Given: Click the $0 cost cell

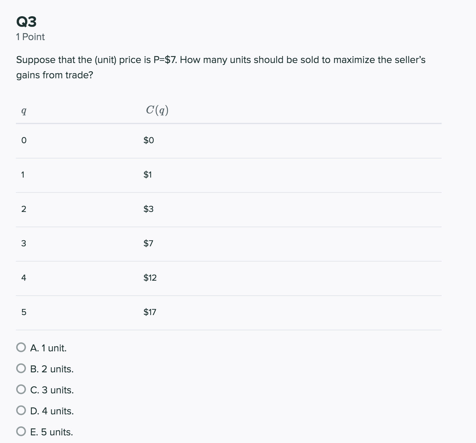Looking at the screenshot, I should (x=148, y=139).
